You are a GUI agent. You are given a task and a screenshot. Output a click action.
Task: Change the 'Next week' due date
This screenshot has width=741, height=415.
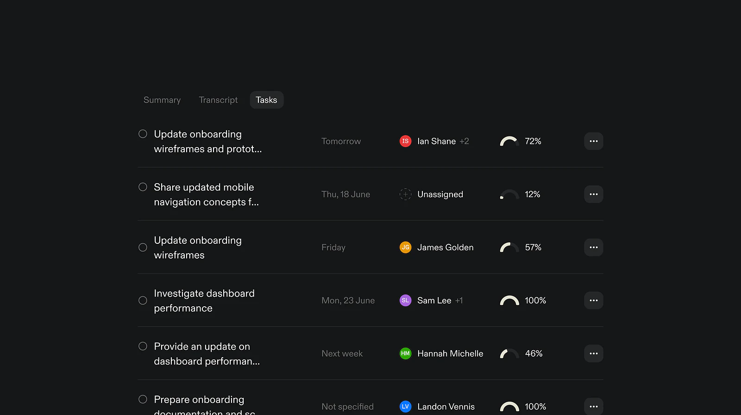pyautogui.click(x=342, y=353)
